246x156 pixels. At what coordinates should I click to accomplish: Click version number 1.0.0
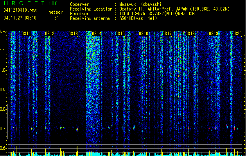(x=53, y=4)
